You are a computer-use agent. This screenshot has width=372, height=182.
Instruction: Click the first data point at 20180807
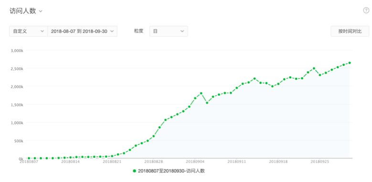click(x=29, y=158)
